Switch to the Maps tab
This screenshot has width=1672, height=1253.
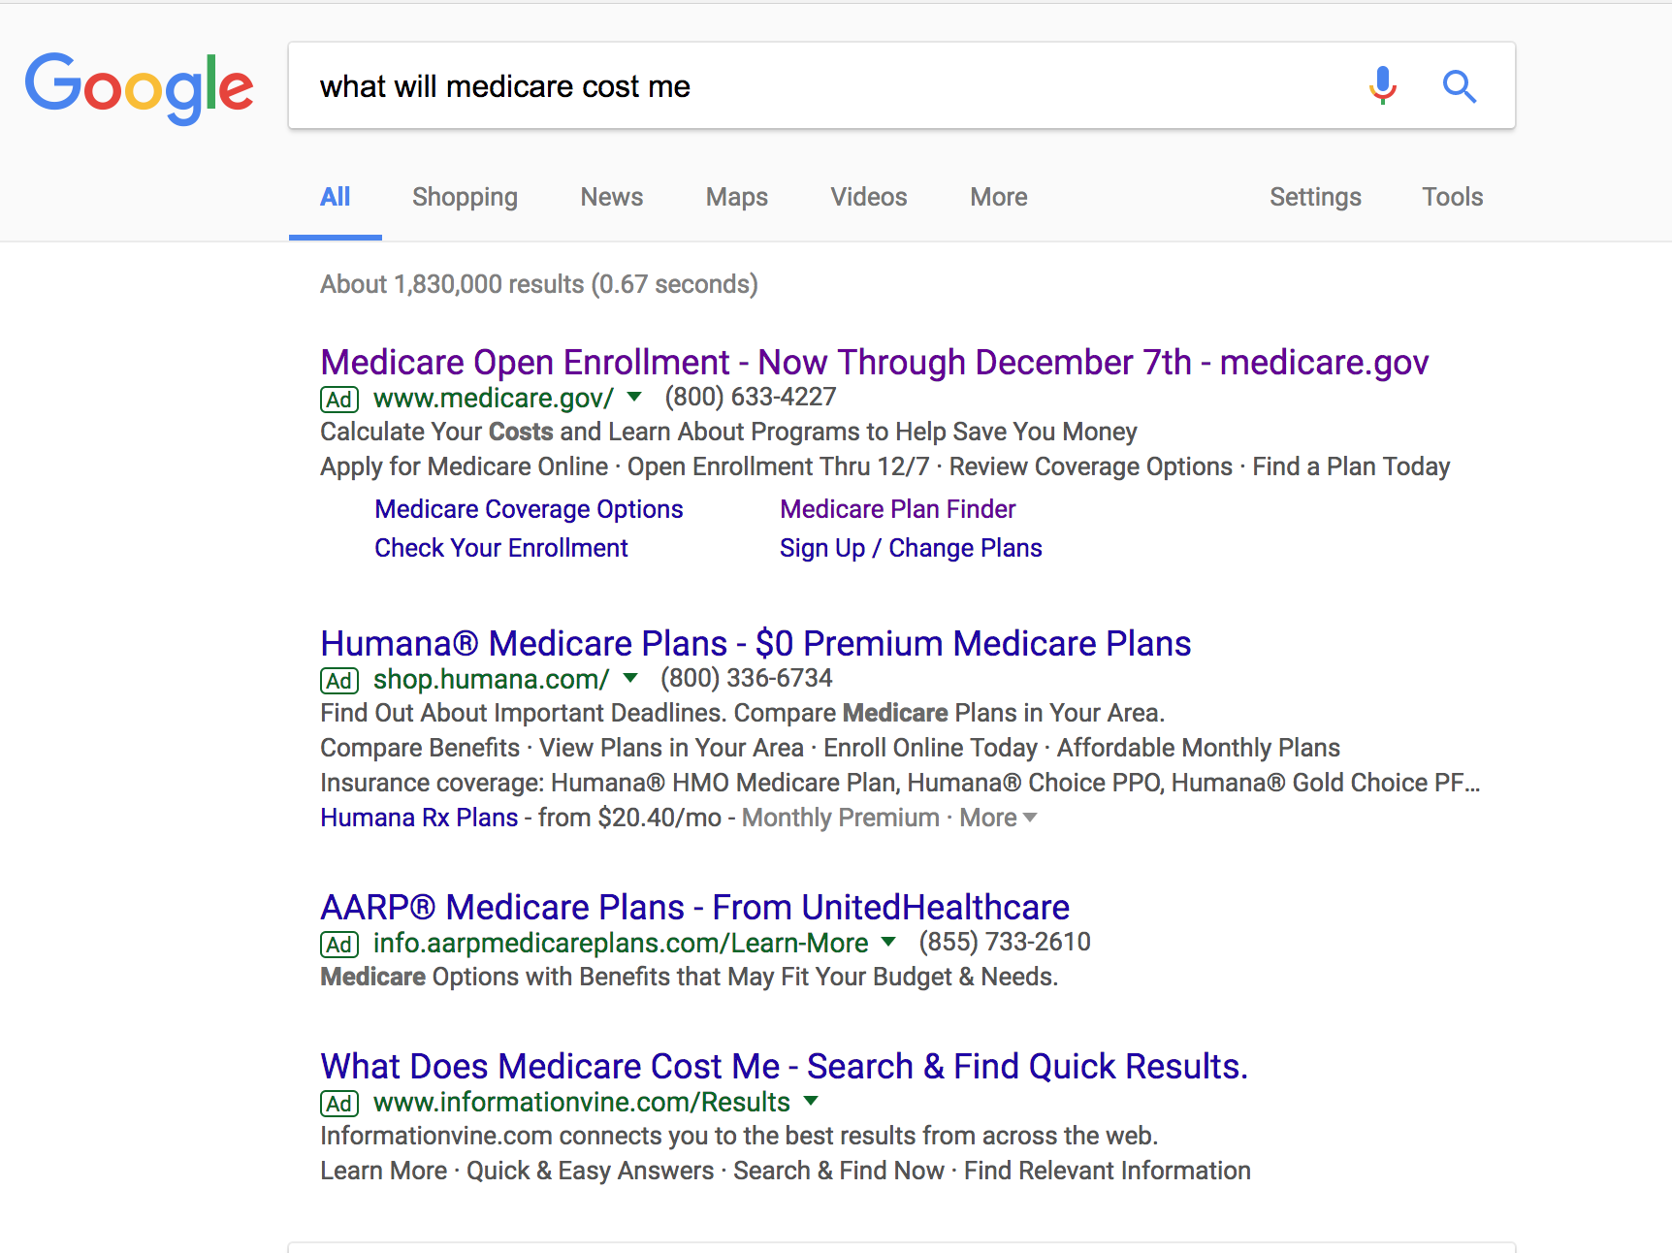(x=737, y=197)
